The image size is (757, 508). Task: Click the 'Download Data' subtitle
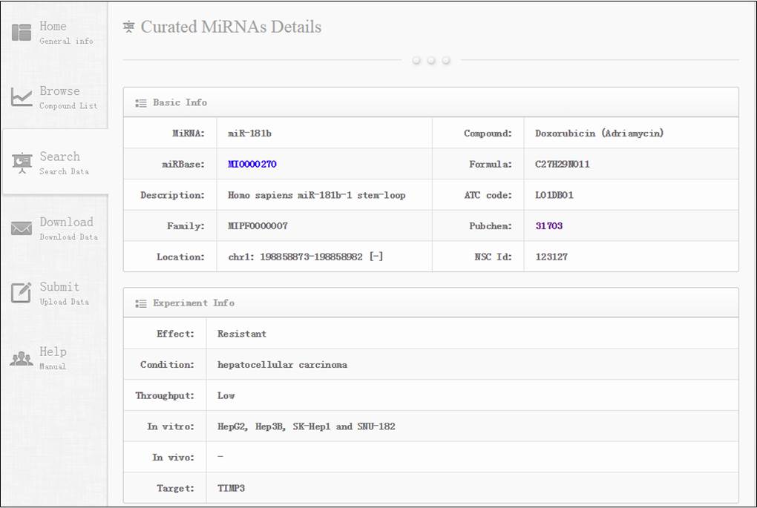[68, 237]
